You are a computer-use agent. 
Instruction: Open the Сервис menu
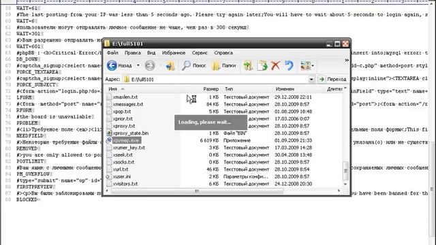[x=200, y=52]
